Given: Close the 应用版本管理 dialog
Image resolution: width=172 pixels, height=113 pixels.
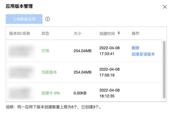Looking at the screenshot, I should coord(165,7).
